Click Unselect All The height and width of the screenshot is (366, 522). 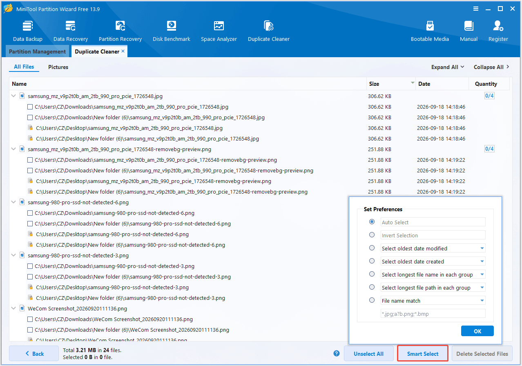368,354
